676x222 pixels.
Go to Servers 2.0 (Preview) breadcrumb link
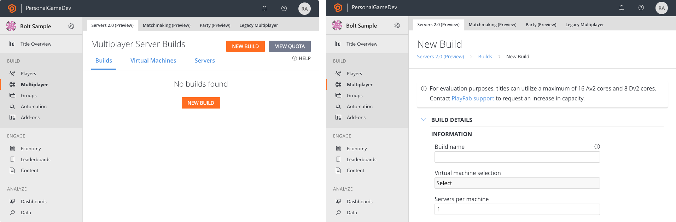pos(441,57)
